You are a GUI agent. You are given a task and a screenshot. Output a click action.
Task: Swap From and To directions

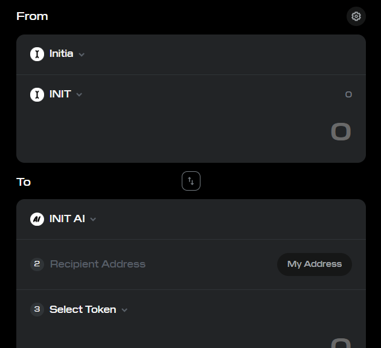[x=191, y=181]
